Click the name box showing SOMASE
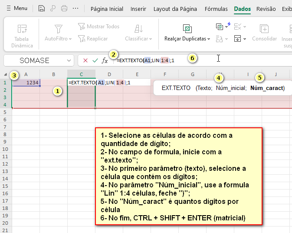Image resolution: width=292 pixels, height=233 pixels. point(35,60)
